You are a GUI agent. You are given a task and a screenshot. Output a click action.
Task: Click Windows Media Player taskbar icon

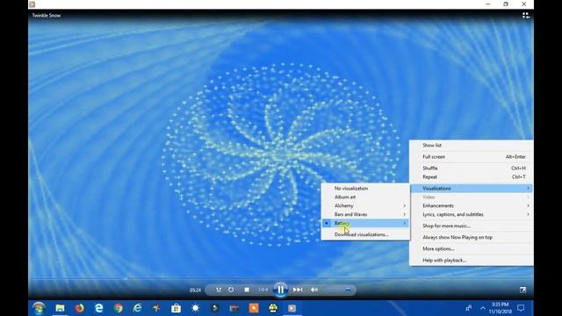[292, 308]
